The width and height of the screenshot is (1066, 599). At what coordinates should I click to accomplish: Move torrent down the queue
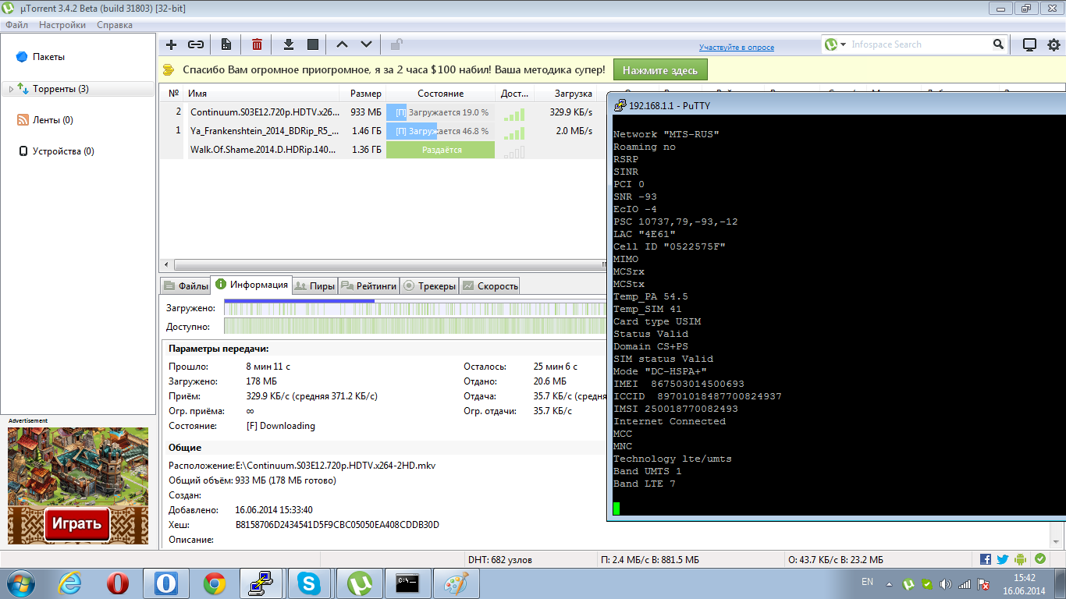tap(366, 44)
